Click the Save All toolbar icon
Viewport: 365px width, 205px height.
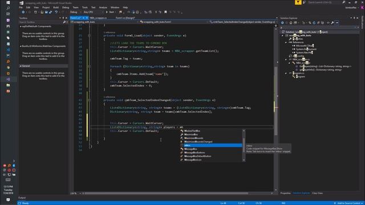coord(50,12)
